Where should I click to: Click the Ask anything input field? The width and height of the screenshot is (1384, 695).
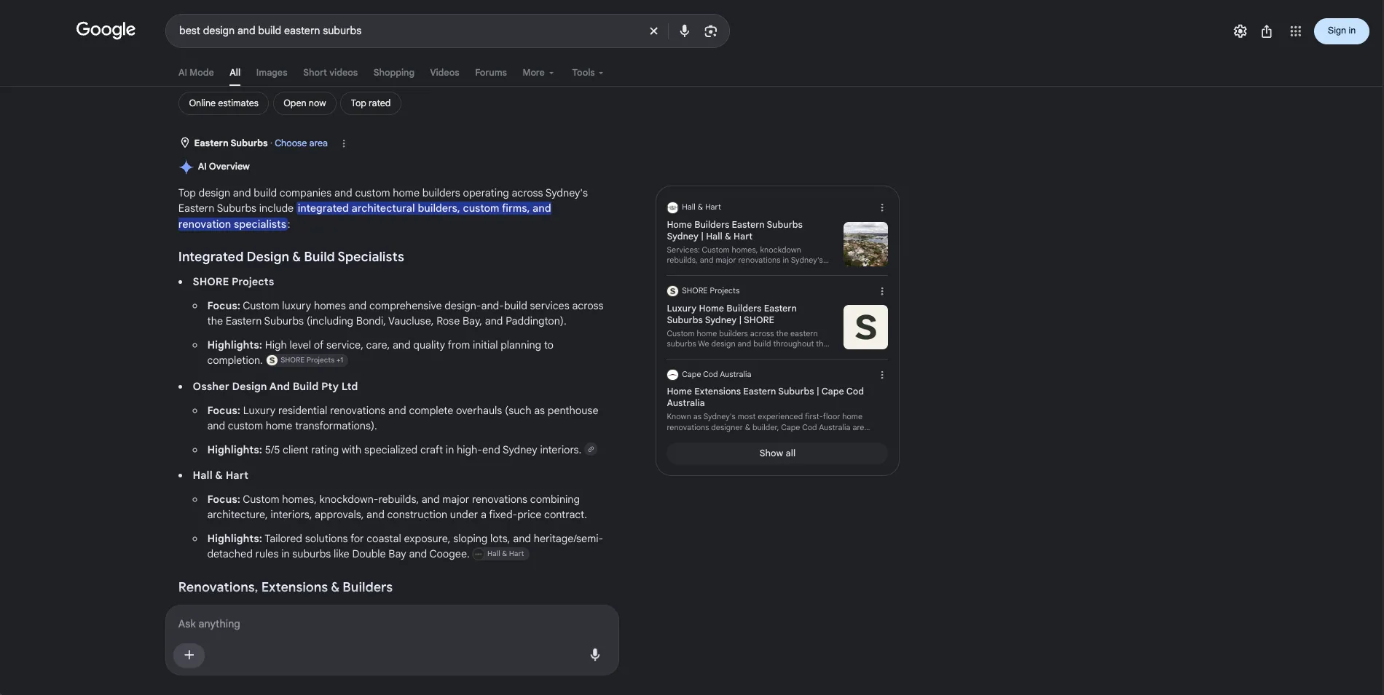392,624
